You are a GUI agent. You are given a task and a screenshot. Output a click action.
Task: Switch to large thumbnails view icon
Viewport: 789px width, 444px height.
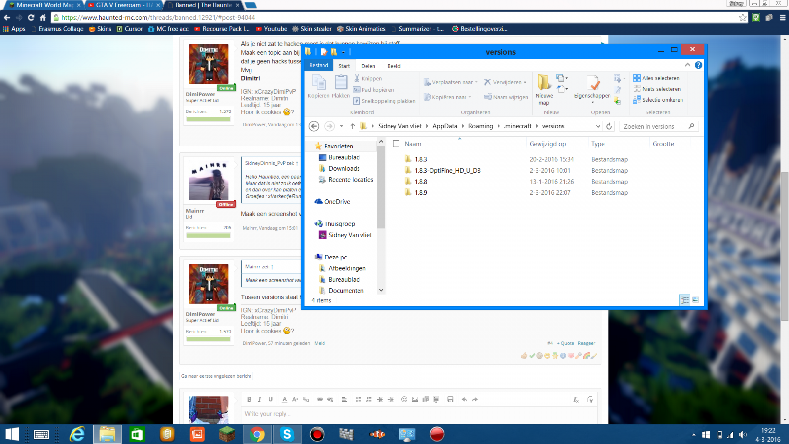click(696, 300)
